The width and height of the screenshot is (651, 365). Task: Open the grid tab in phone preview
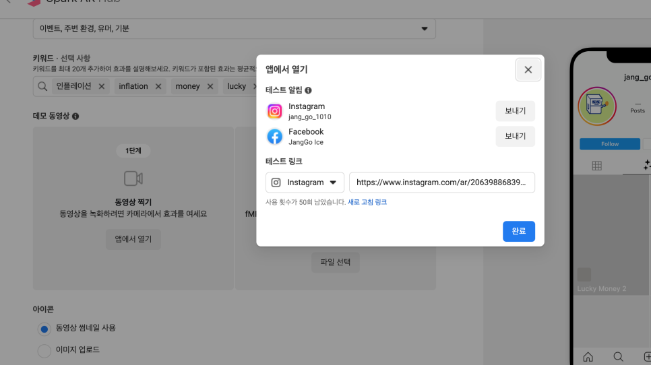click(596, 166)
